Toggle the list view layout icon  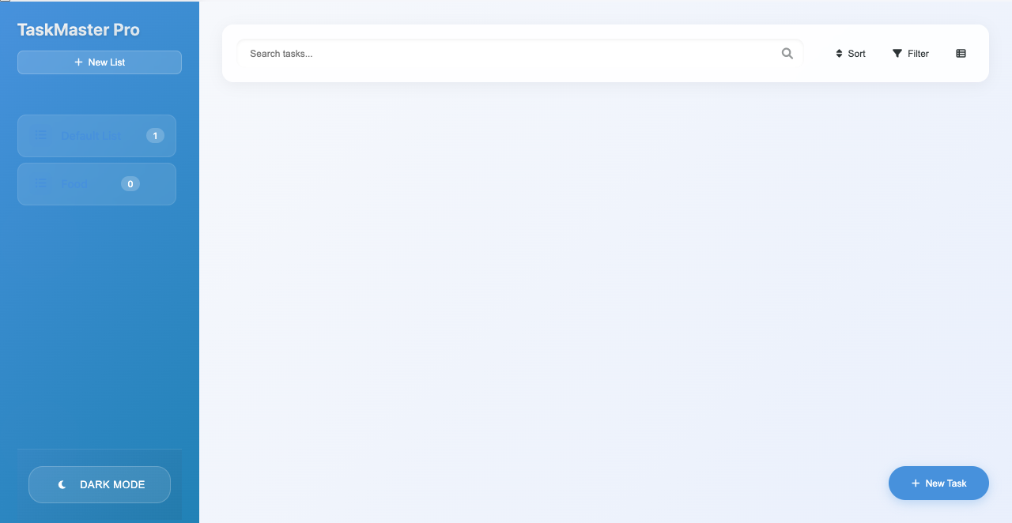(961, 54)
